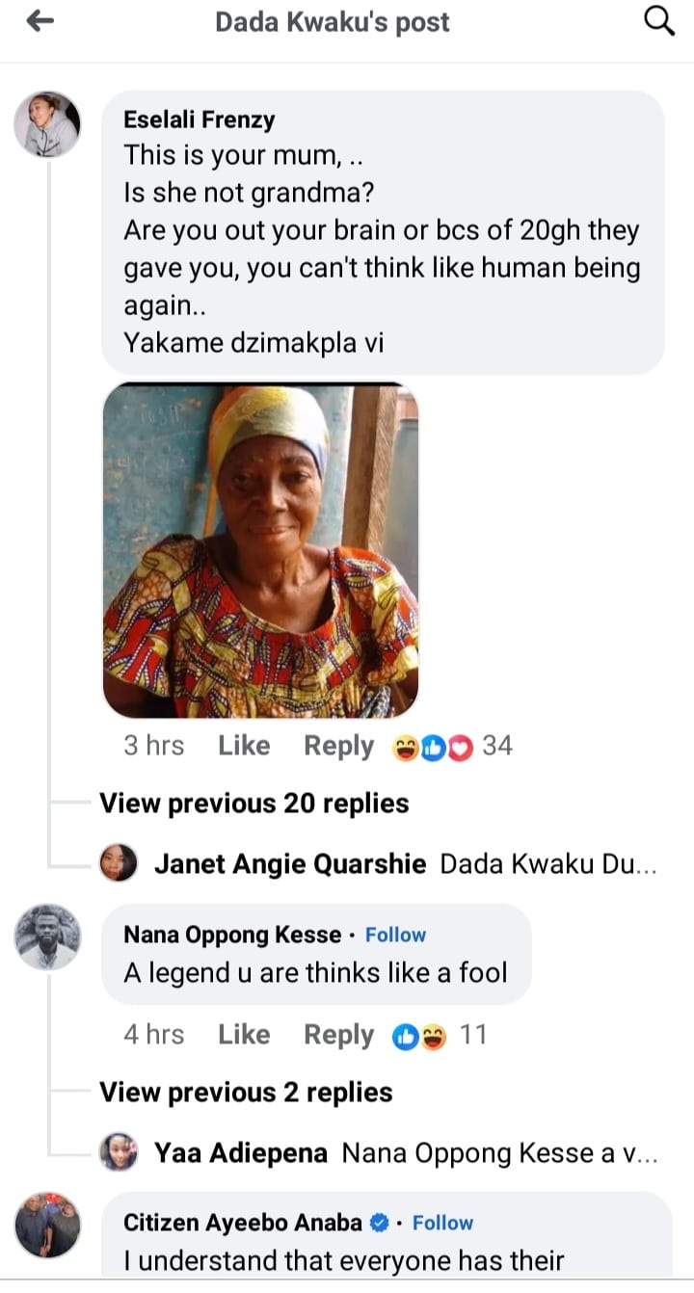Like Nana Oppong Kesse's comment
The image size is (694, 1293).
244,1035
